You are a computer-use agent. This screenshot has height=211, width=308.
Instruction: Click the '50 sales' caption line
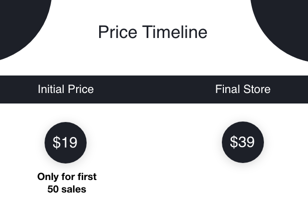click(x=67, y=189)
